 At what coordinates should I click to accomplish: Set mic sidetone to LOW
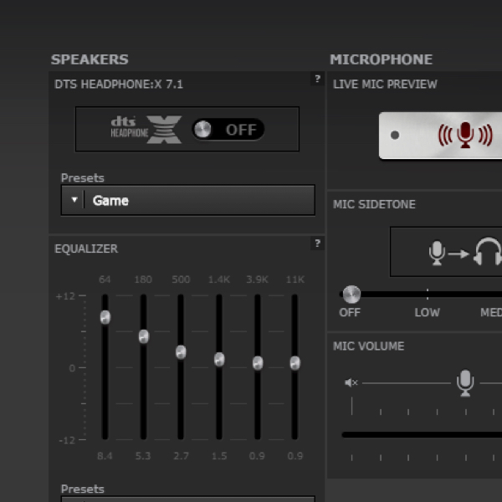[x=427, y=312]
